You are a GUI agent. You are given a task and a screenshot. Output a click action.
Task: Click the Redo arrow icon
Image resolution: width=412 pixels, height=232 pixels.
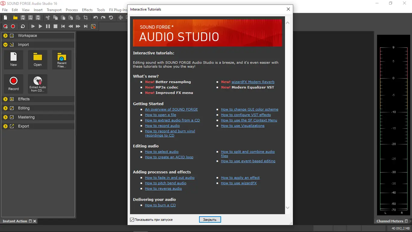103,18
